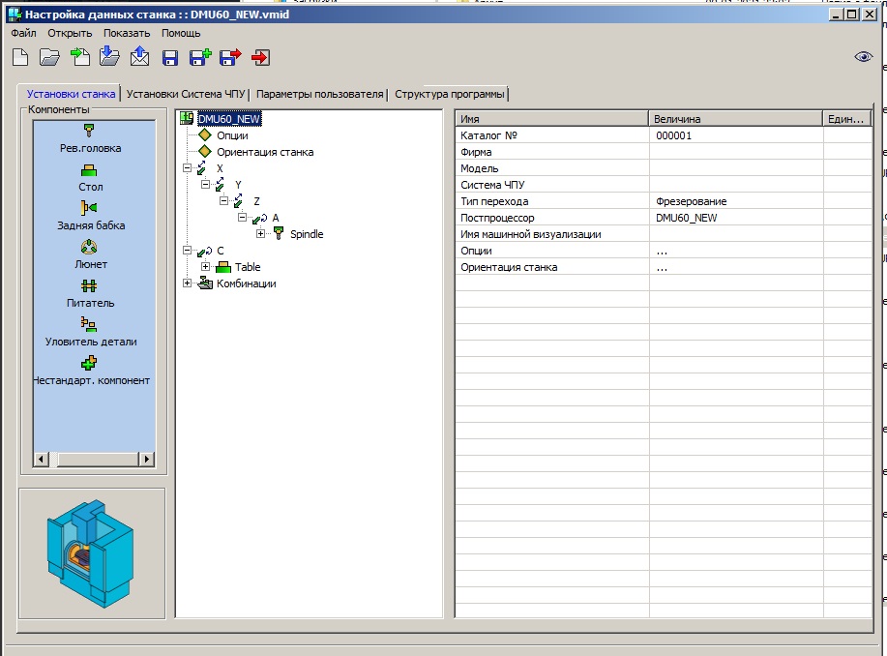The height and width of the screenshot is (656, 887).
Task: Select the Нестандарт. компонент item
Action: (91, 372)
